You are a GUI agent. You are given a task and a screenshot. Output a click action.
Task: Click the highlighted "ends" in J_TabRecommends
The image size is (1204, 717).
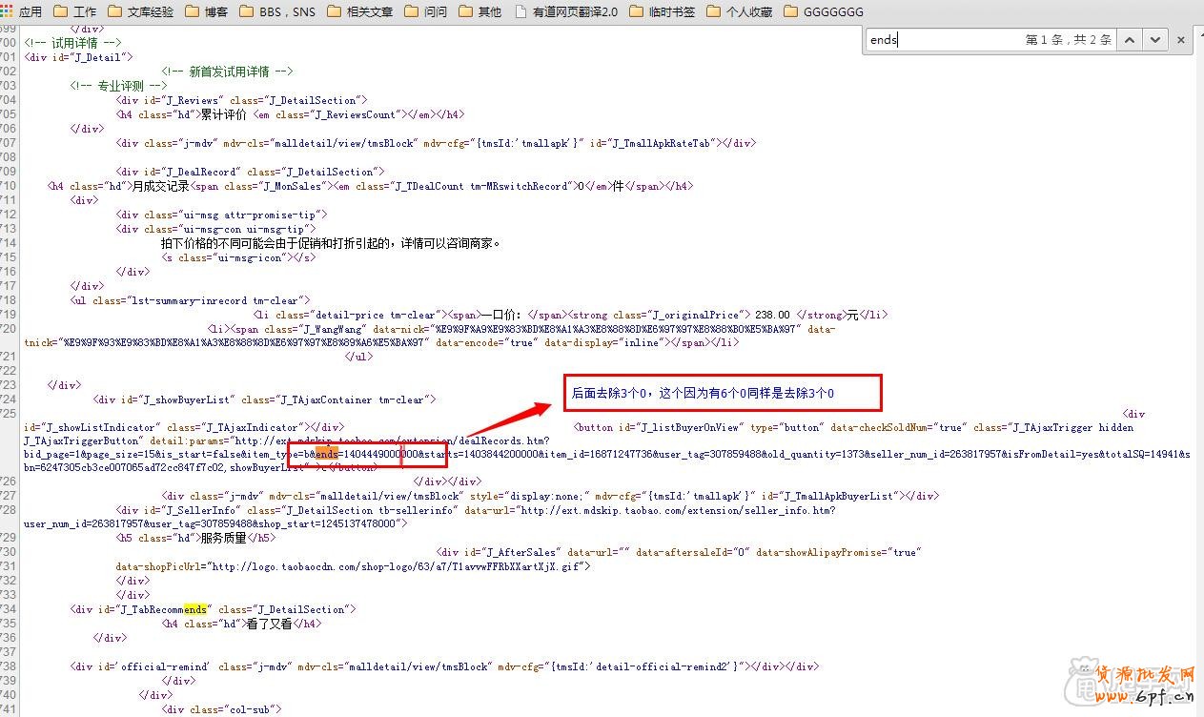[x=195, y=609]
